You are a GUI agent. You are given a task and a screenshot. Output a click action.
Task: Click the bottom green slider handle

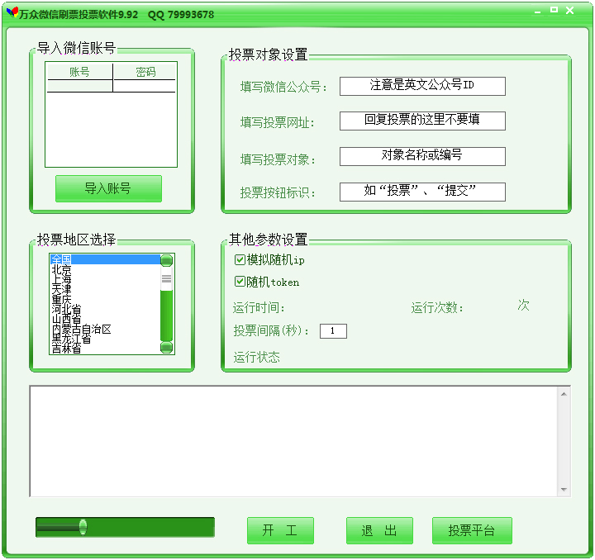[83, 527]
